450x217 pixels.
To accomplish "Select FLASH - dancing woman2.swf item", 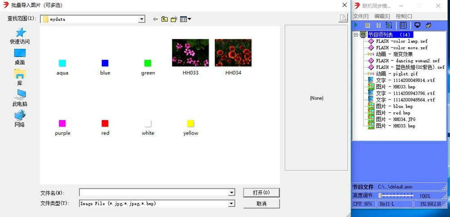I will coord(408,61).
